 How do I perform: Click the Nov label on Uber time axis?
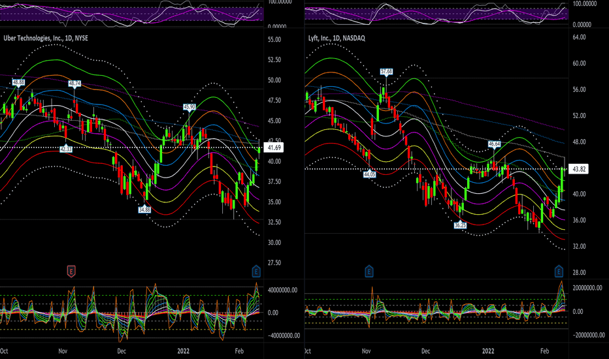(63, 351)
